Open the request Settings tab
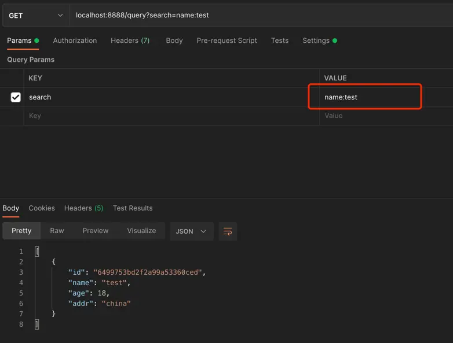 [x=316, y=40]
